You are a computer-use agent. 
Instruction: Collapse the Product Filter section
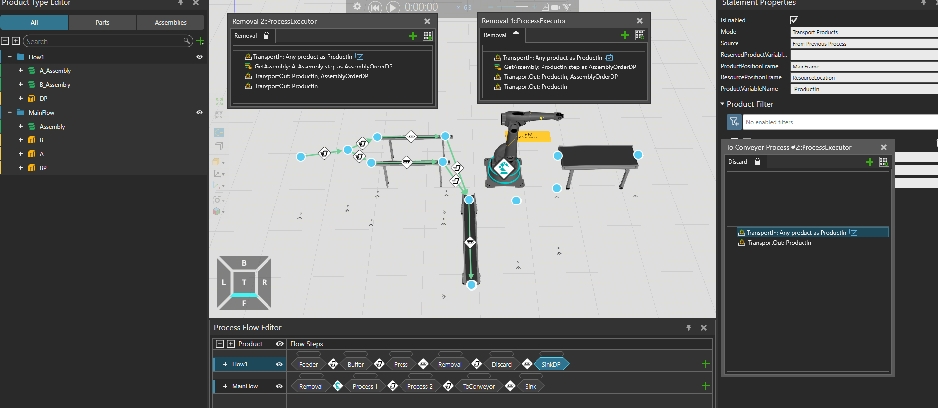coord(722,104)
